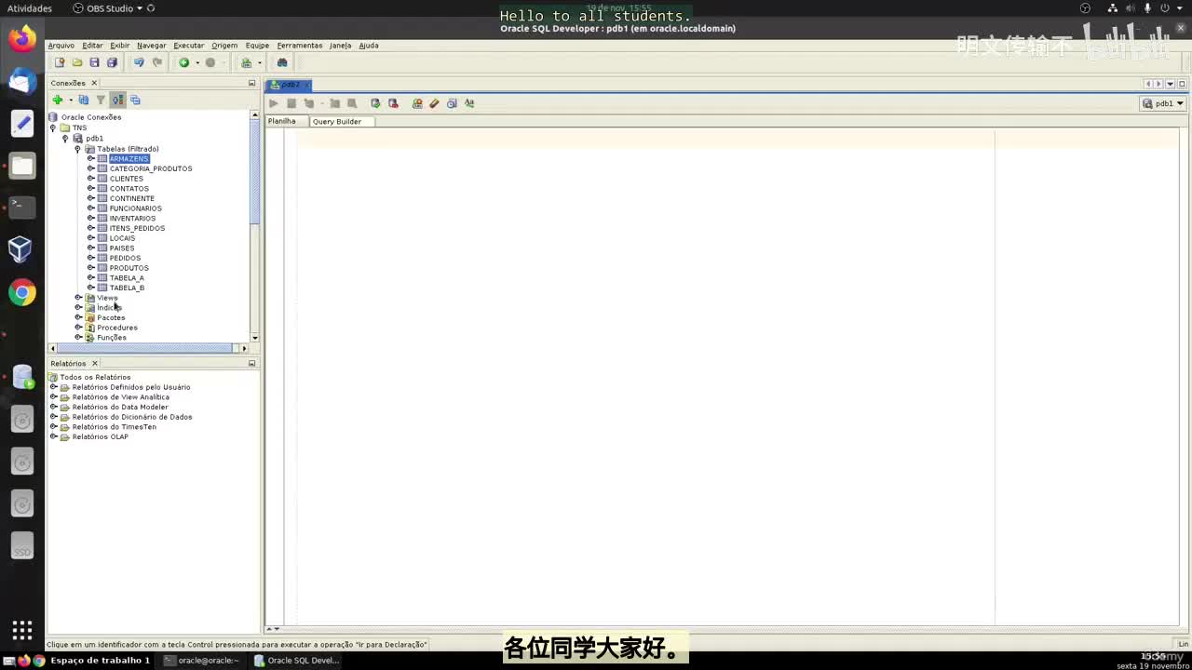The width and height of the screenshot is (1192, 670).
Task: Expand the Views node
Action: click(78, 298)
